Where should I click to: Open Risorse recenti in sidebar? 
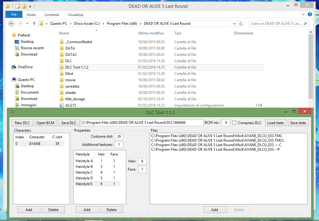[x=32, y=48]
